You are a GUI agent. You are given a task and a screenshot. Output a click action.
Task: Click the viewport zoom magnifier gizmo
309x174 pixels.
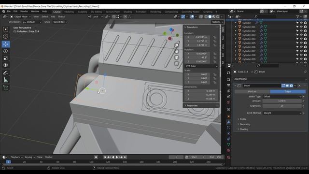point(177,45)
